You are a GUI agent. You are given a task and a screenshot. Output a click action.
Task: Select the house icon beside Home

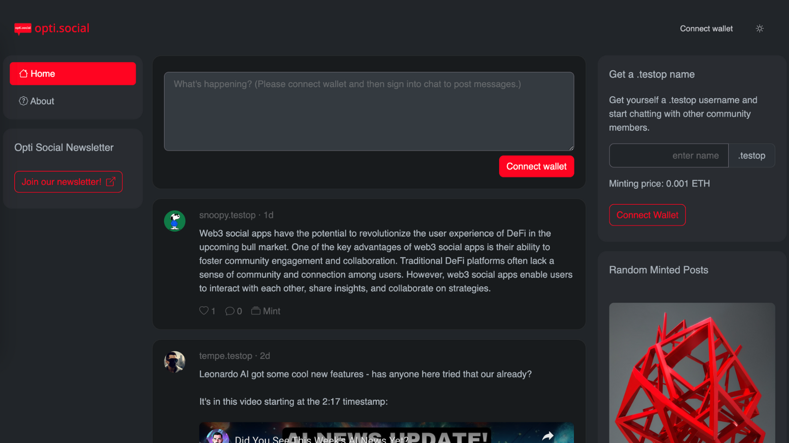23,73
